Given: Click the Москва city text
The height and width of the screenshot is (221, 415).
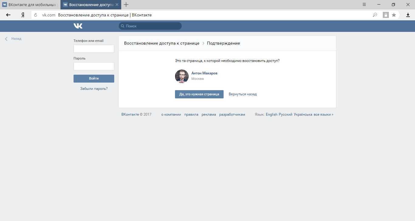Looking at the screenshot, I should point(197,79).
